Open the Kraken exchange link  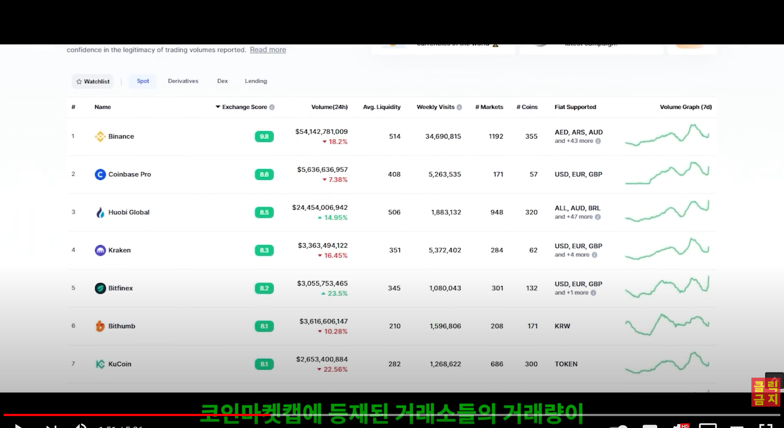[120, 250]
